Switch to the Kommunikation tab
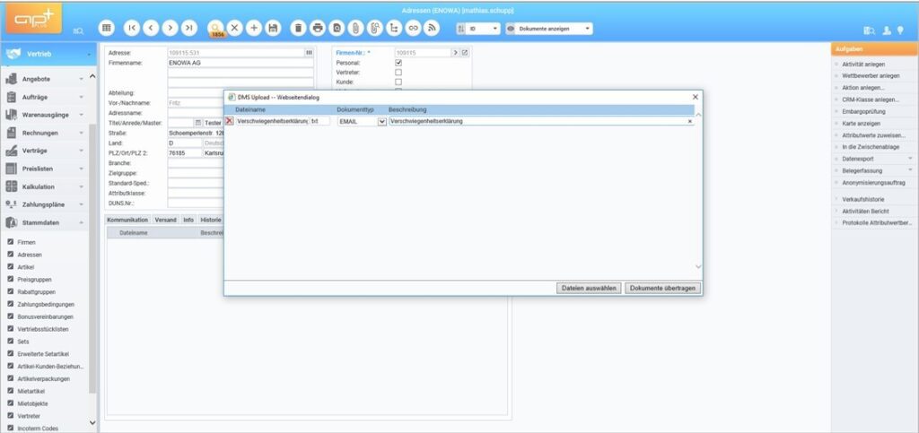Image resolution: width=919 pixels, height=433 pixels. click(x=127, y=219)
